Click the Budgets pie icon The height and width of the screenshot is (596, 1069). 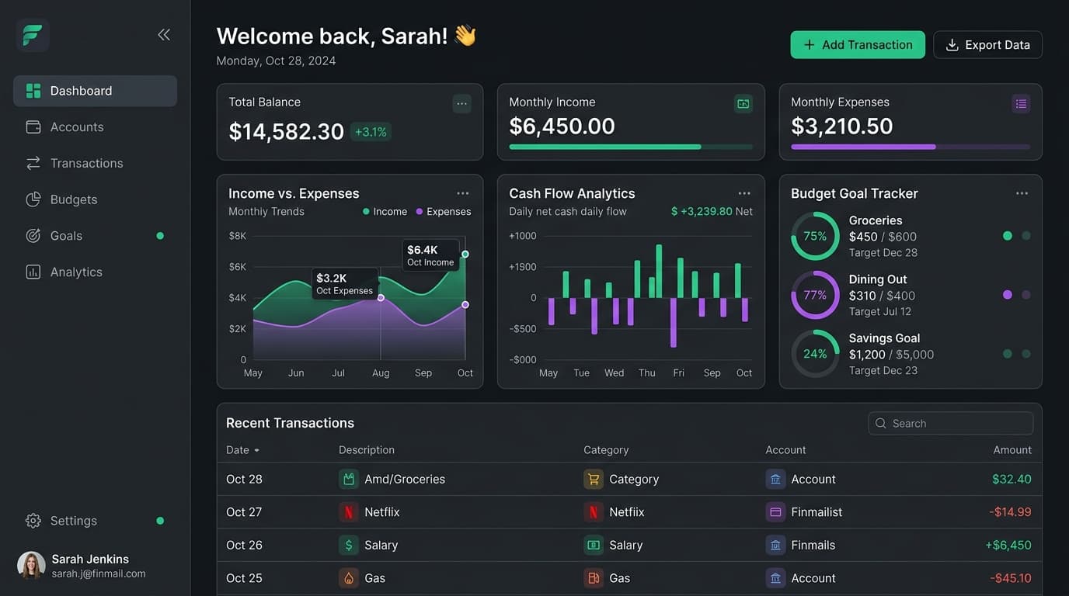(x=33, y=199)
